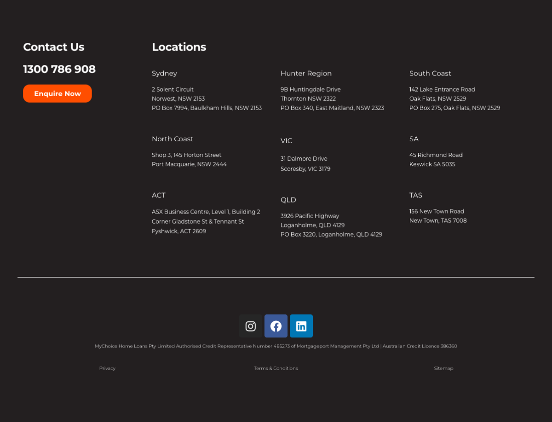The image size is (552, 422).
Task: Click the 1300 786 908 phone number
Action: coord(59,69)
